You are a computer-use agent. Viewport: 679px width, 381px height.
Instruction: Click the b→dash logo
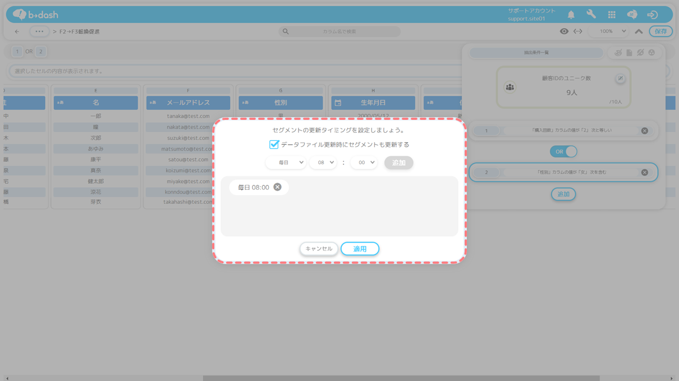point(35,15)
